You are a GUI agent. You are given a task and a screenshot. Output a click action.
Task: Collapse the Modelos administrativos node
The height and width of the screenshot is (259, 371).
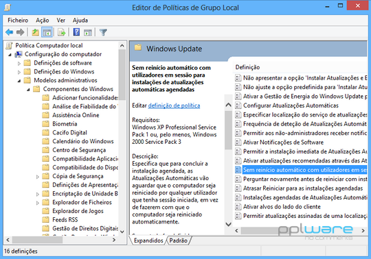coord(19,81)
